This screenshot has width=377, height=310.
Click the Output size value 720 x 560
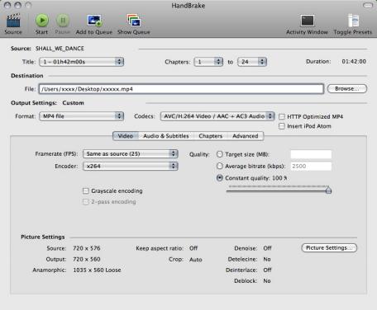coord(87,259)
